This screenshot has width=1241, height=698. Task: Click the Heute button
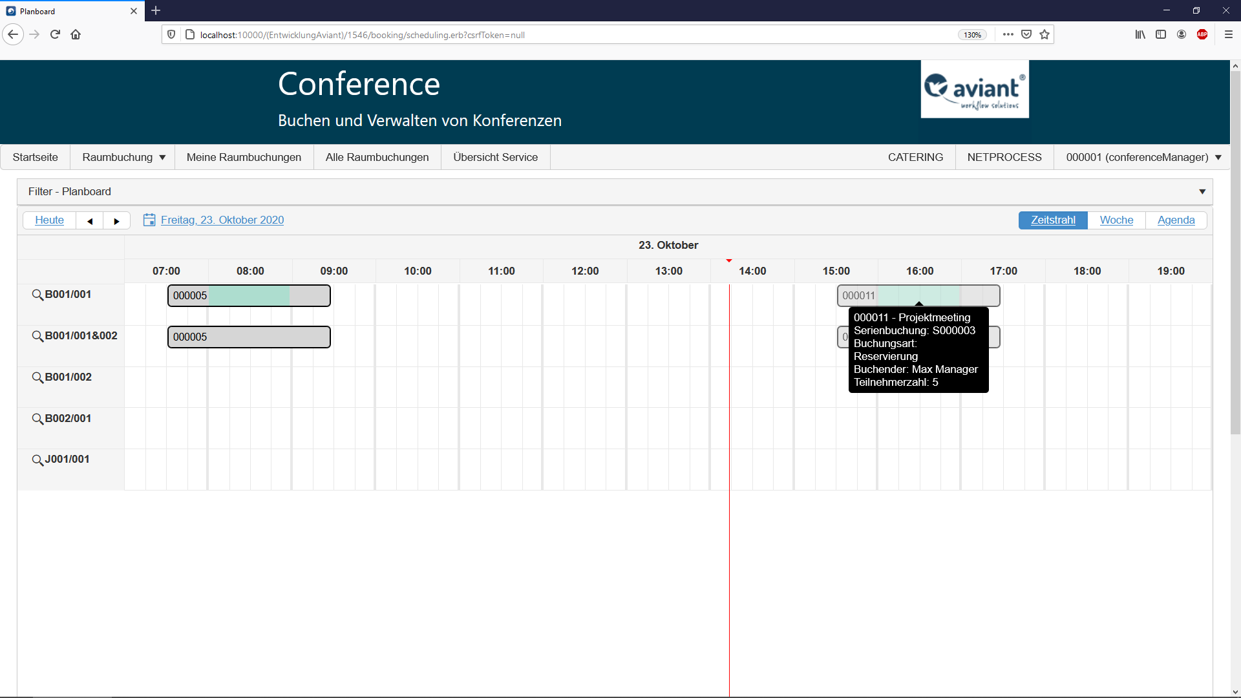click(x=49, y=220)
